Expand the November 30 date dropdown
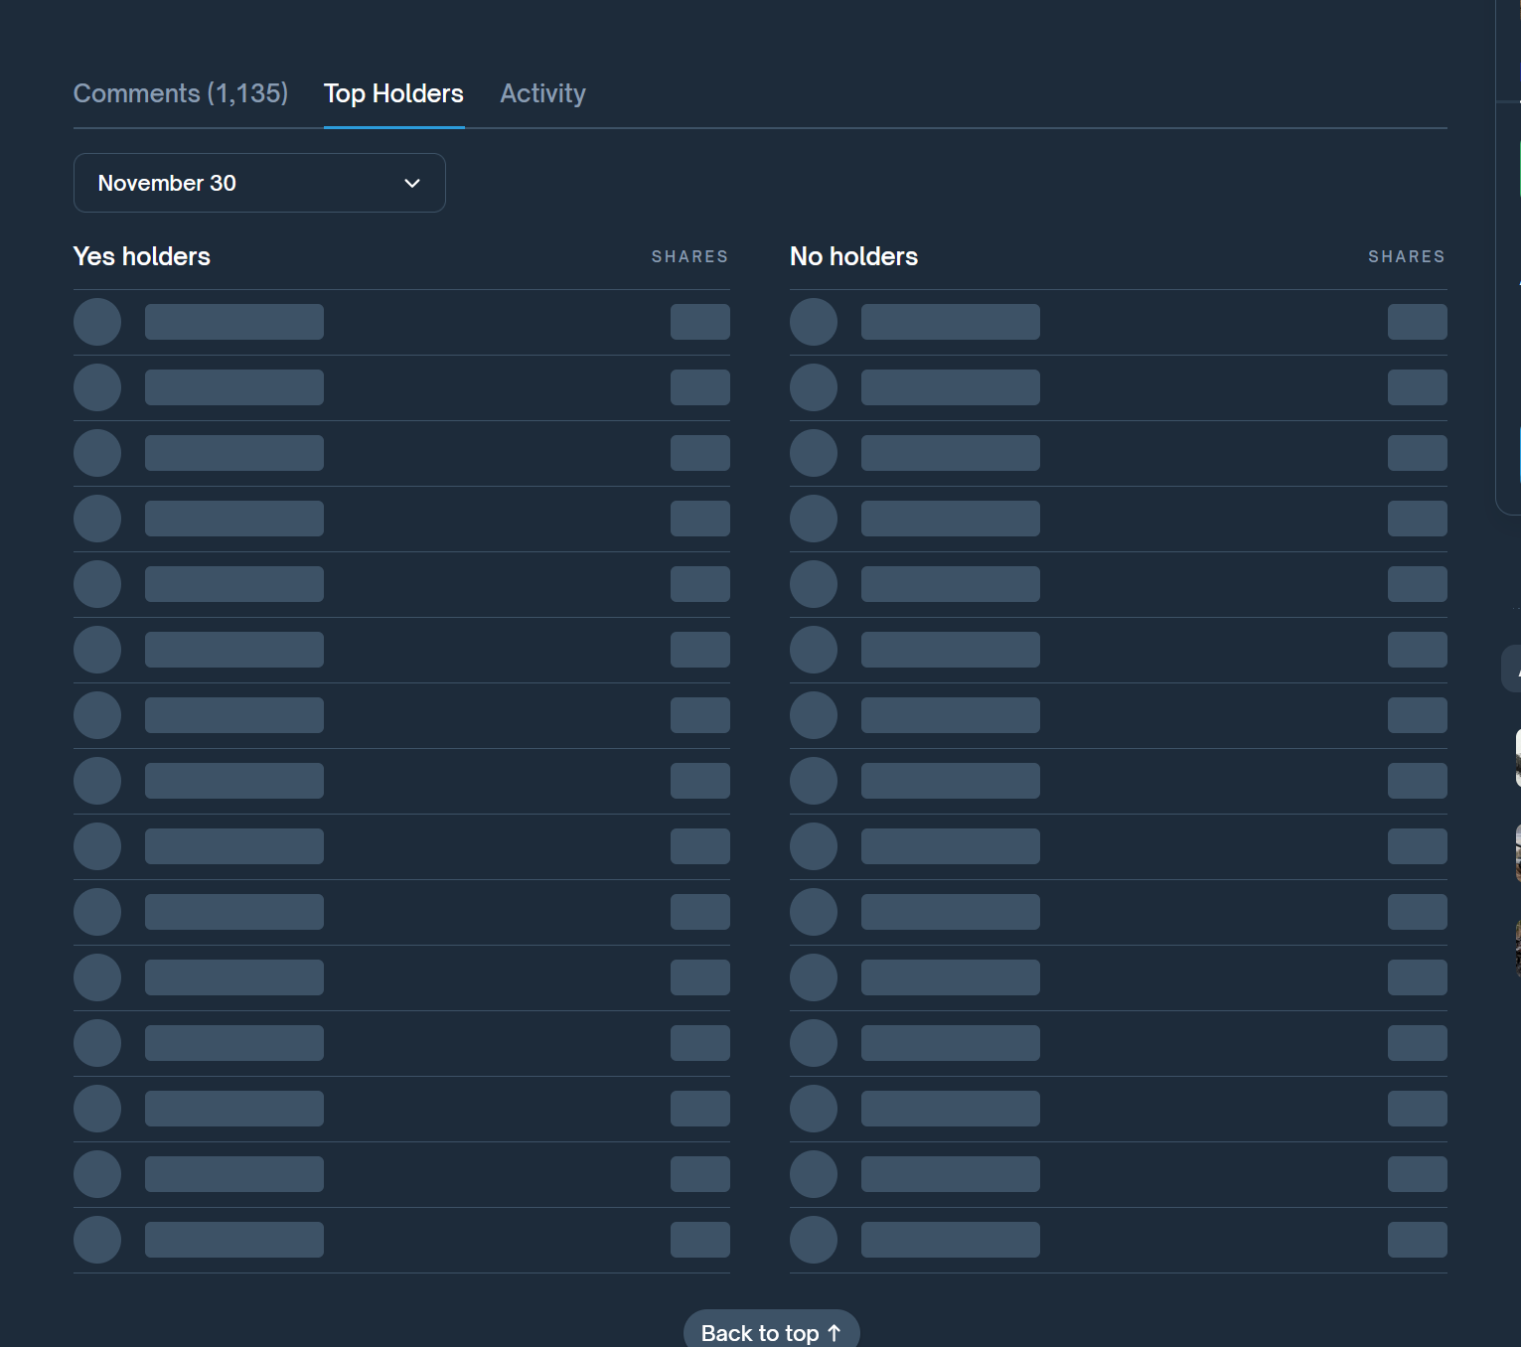The height and width of the screenshot is (1347, 1521). pyautogui.click(x=259, y=183)
